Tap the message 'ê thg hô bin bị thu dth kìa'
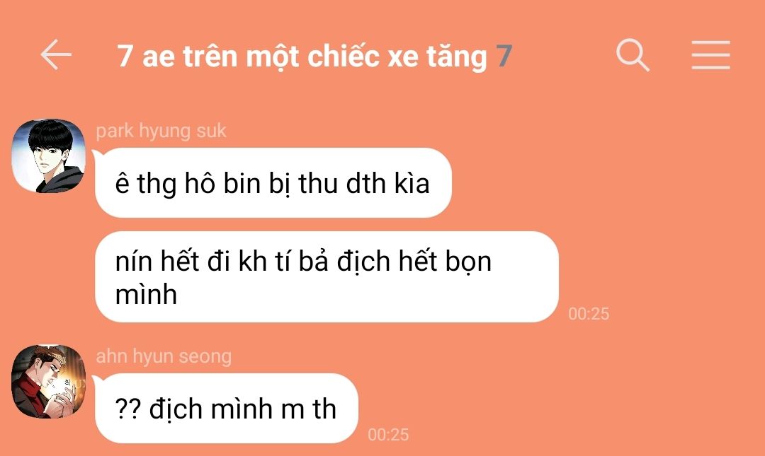 coord(273,183)
